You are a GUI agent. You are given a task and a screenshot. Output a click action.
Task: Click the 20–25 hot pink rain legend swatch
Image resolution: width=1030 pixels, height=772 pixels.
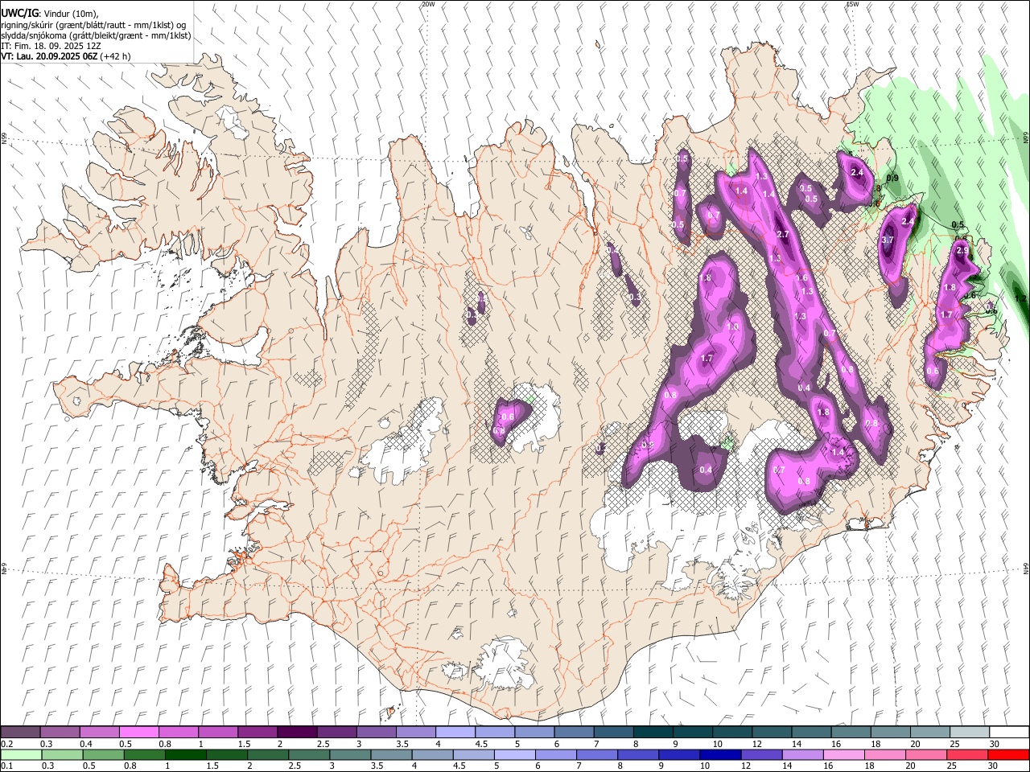925,754
